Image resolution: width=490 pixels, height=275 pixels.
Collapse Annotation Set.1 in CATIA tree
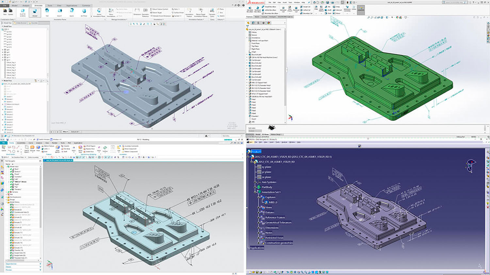click(x=255, y=192)
